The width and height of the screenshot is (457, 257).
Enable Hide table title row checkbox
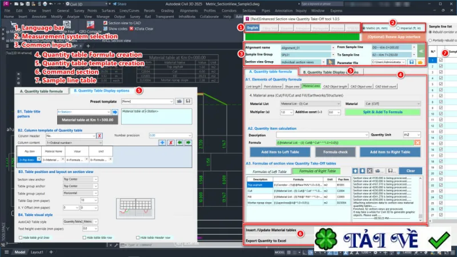pos(84,238)
